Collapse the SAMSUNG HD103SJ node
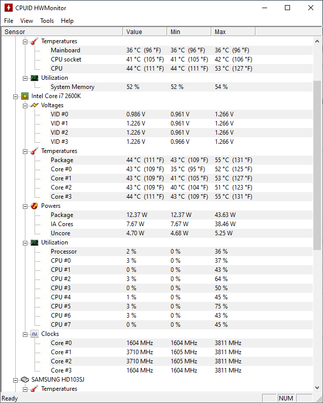Image resolution: width=323 pixels, height=403 pixels. 16,380
